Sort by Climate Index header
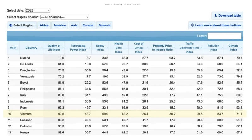Screen dimensions: 252x140 233,48
